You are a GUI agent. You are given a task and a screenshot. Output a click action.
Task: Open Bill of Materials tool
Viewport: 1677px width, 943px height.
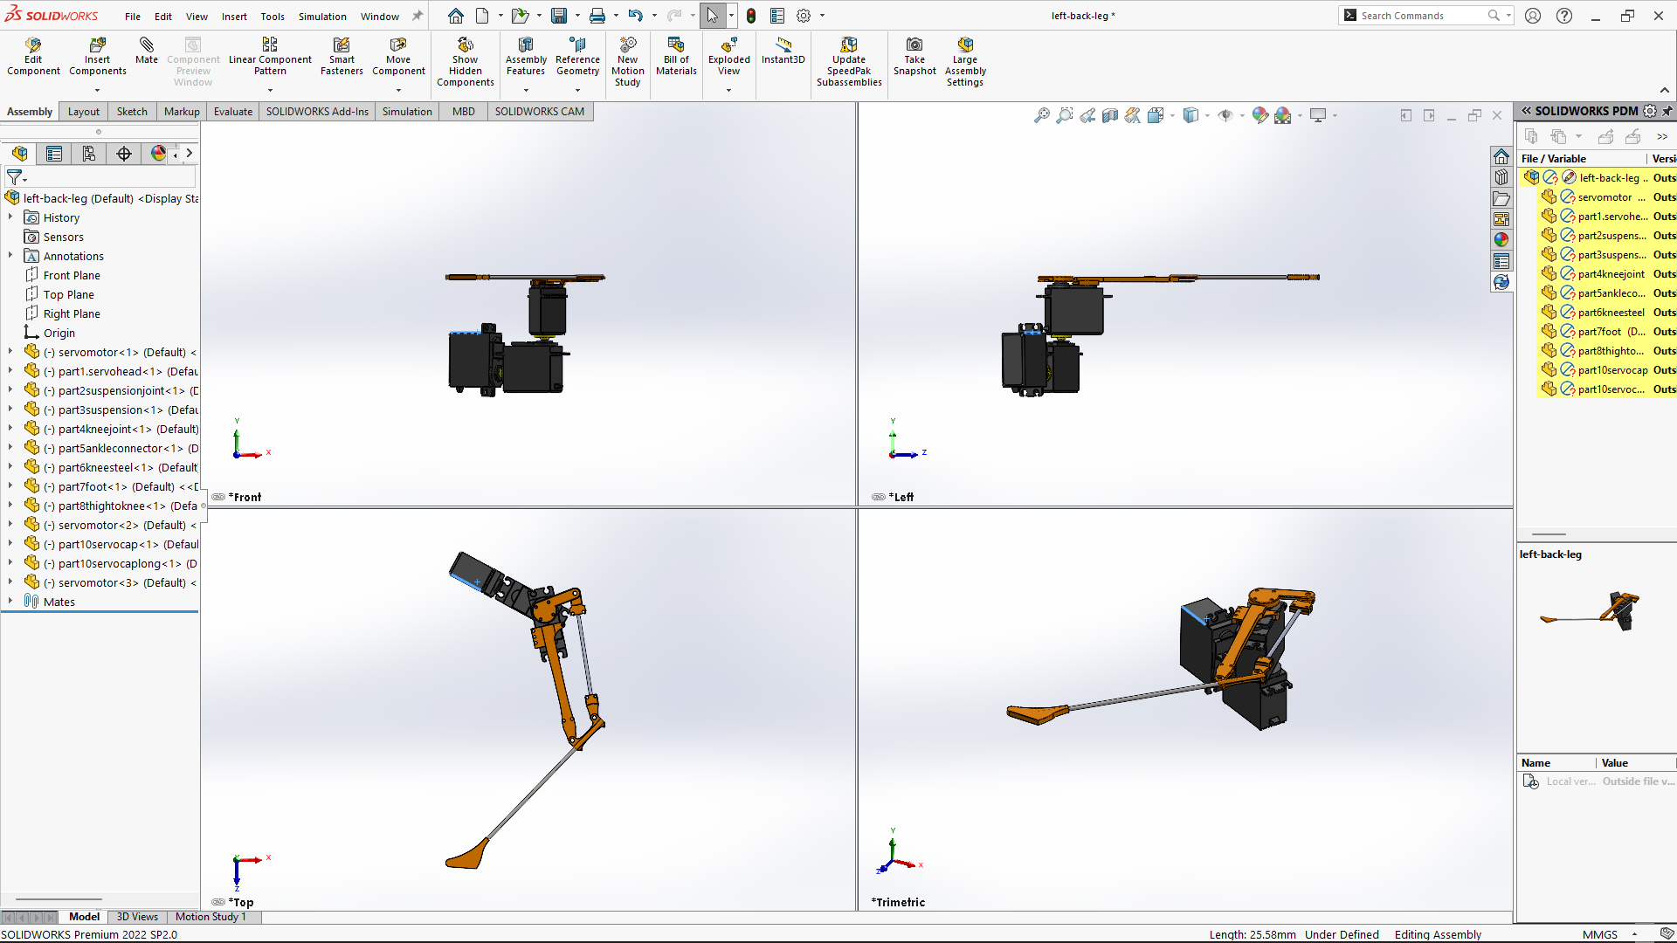pos(676,45)
